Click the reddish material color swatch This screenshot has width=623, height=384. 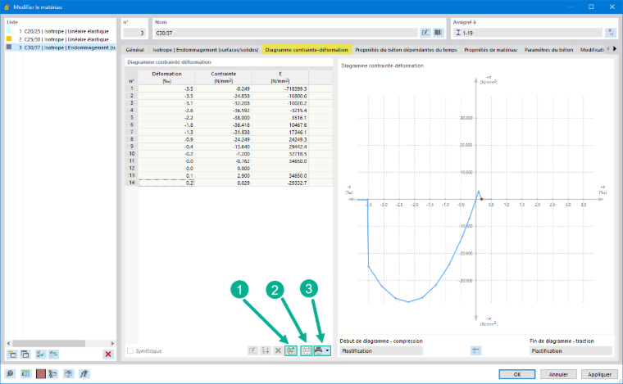point(40,373)
